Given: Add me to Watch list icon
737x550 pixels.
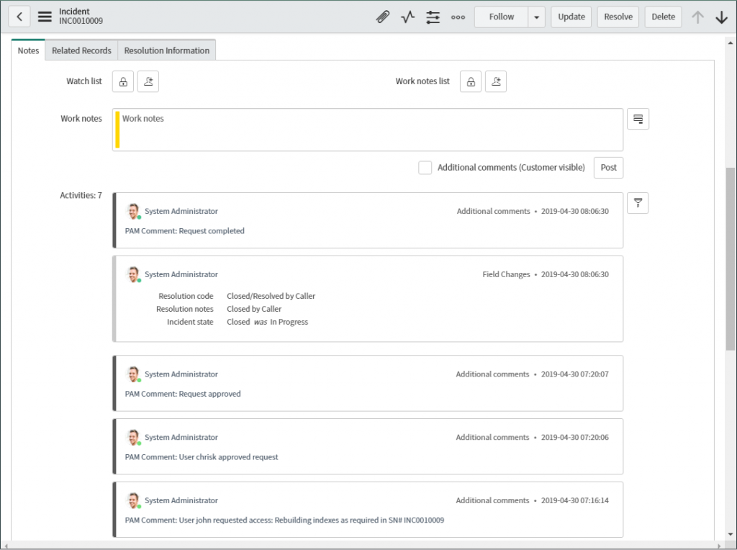Looking at the screenshot, I should [148, 82].
